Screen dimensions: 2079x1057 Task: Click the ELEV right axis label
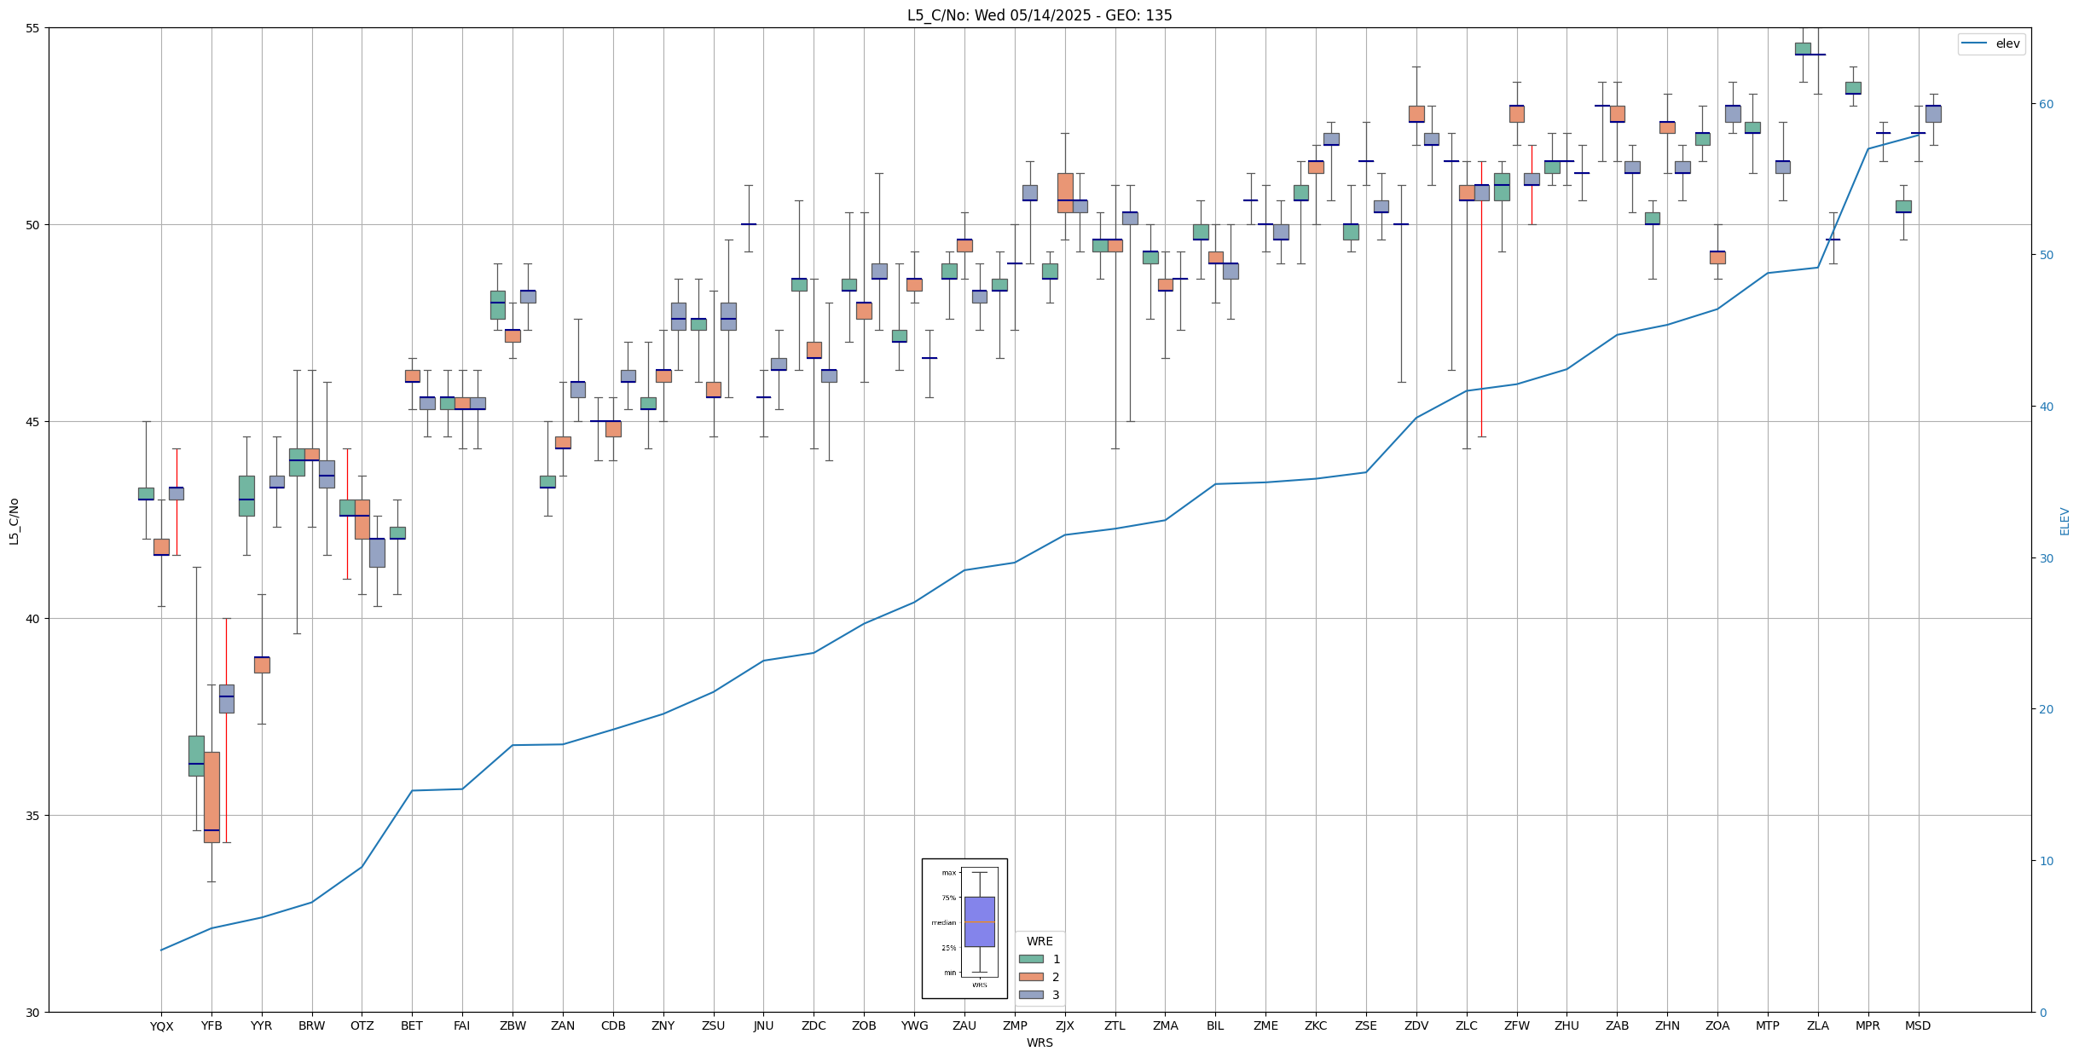click(x=2065, y=521)
